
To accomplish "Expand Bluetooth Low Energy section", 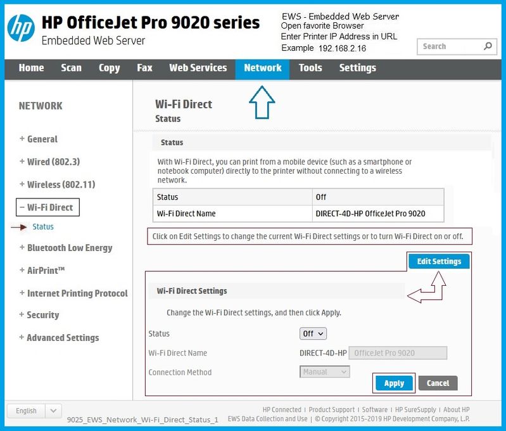I will 66,248.
